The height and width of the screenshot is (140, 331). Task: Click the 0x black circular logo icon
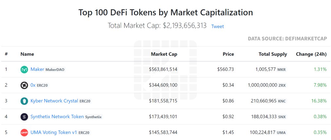pos(24,85)
